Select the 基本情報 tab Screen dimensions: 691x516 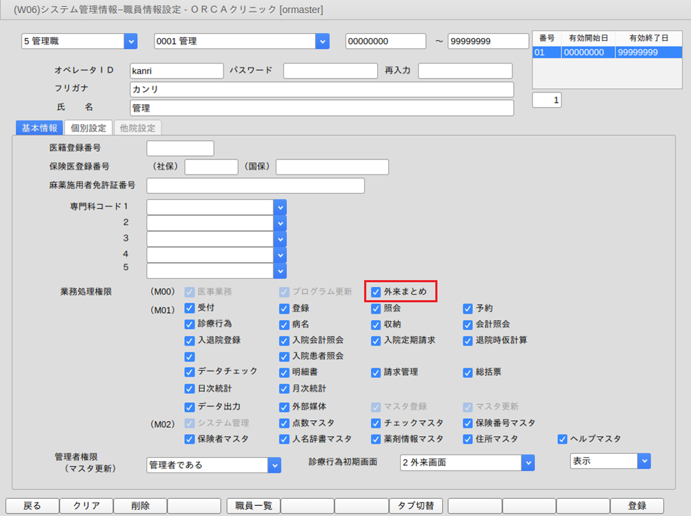[x=39, y=128]
